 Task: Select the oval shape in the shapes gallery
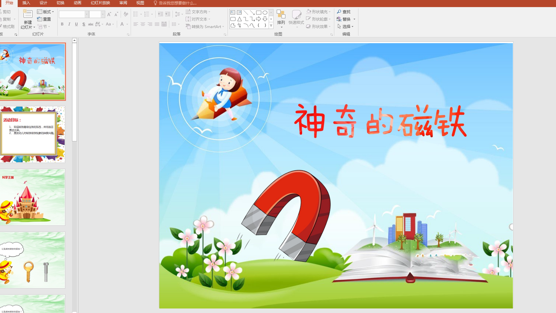click(265, 12)
